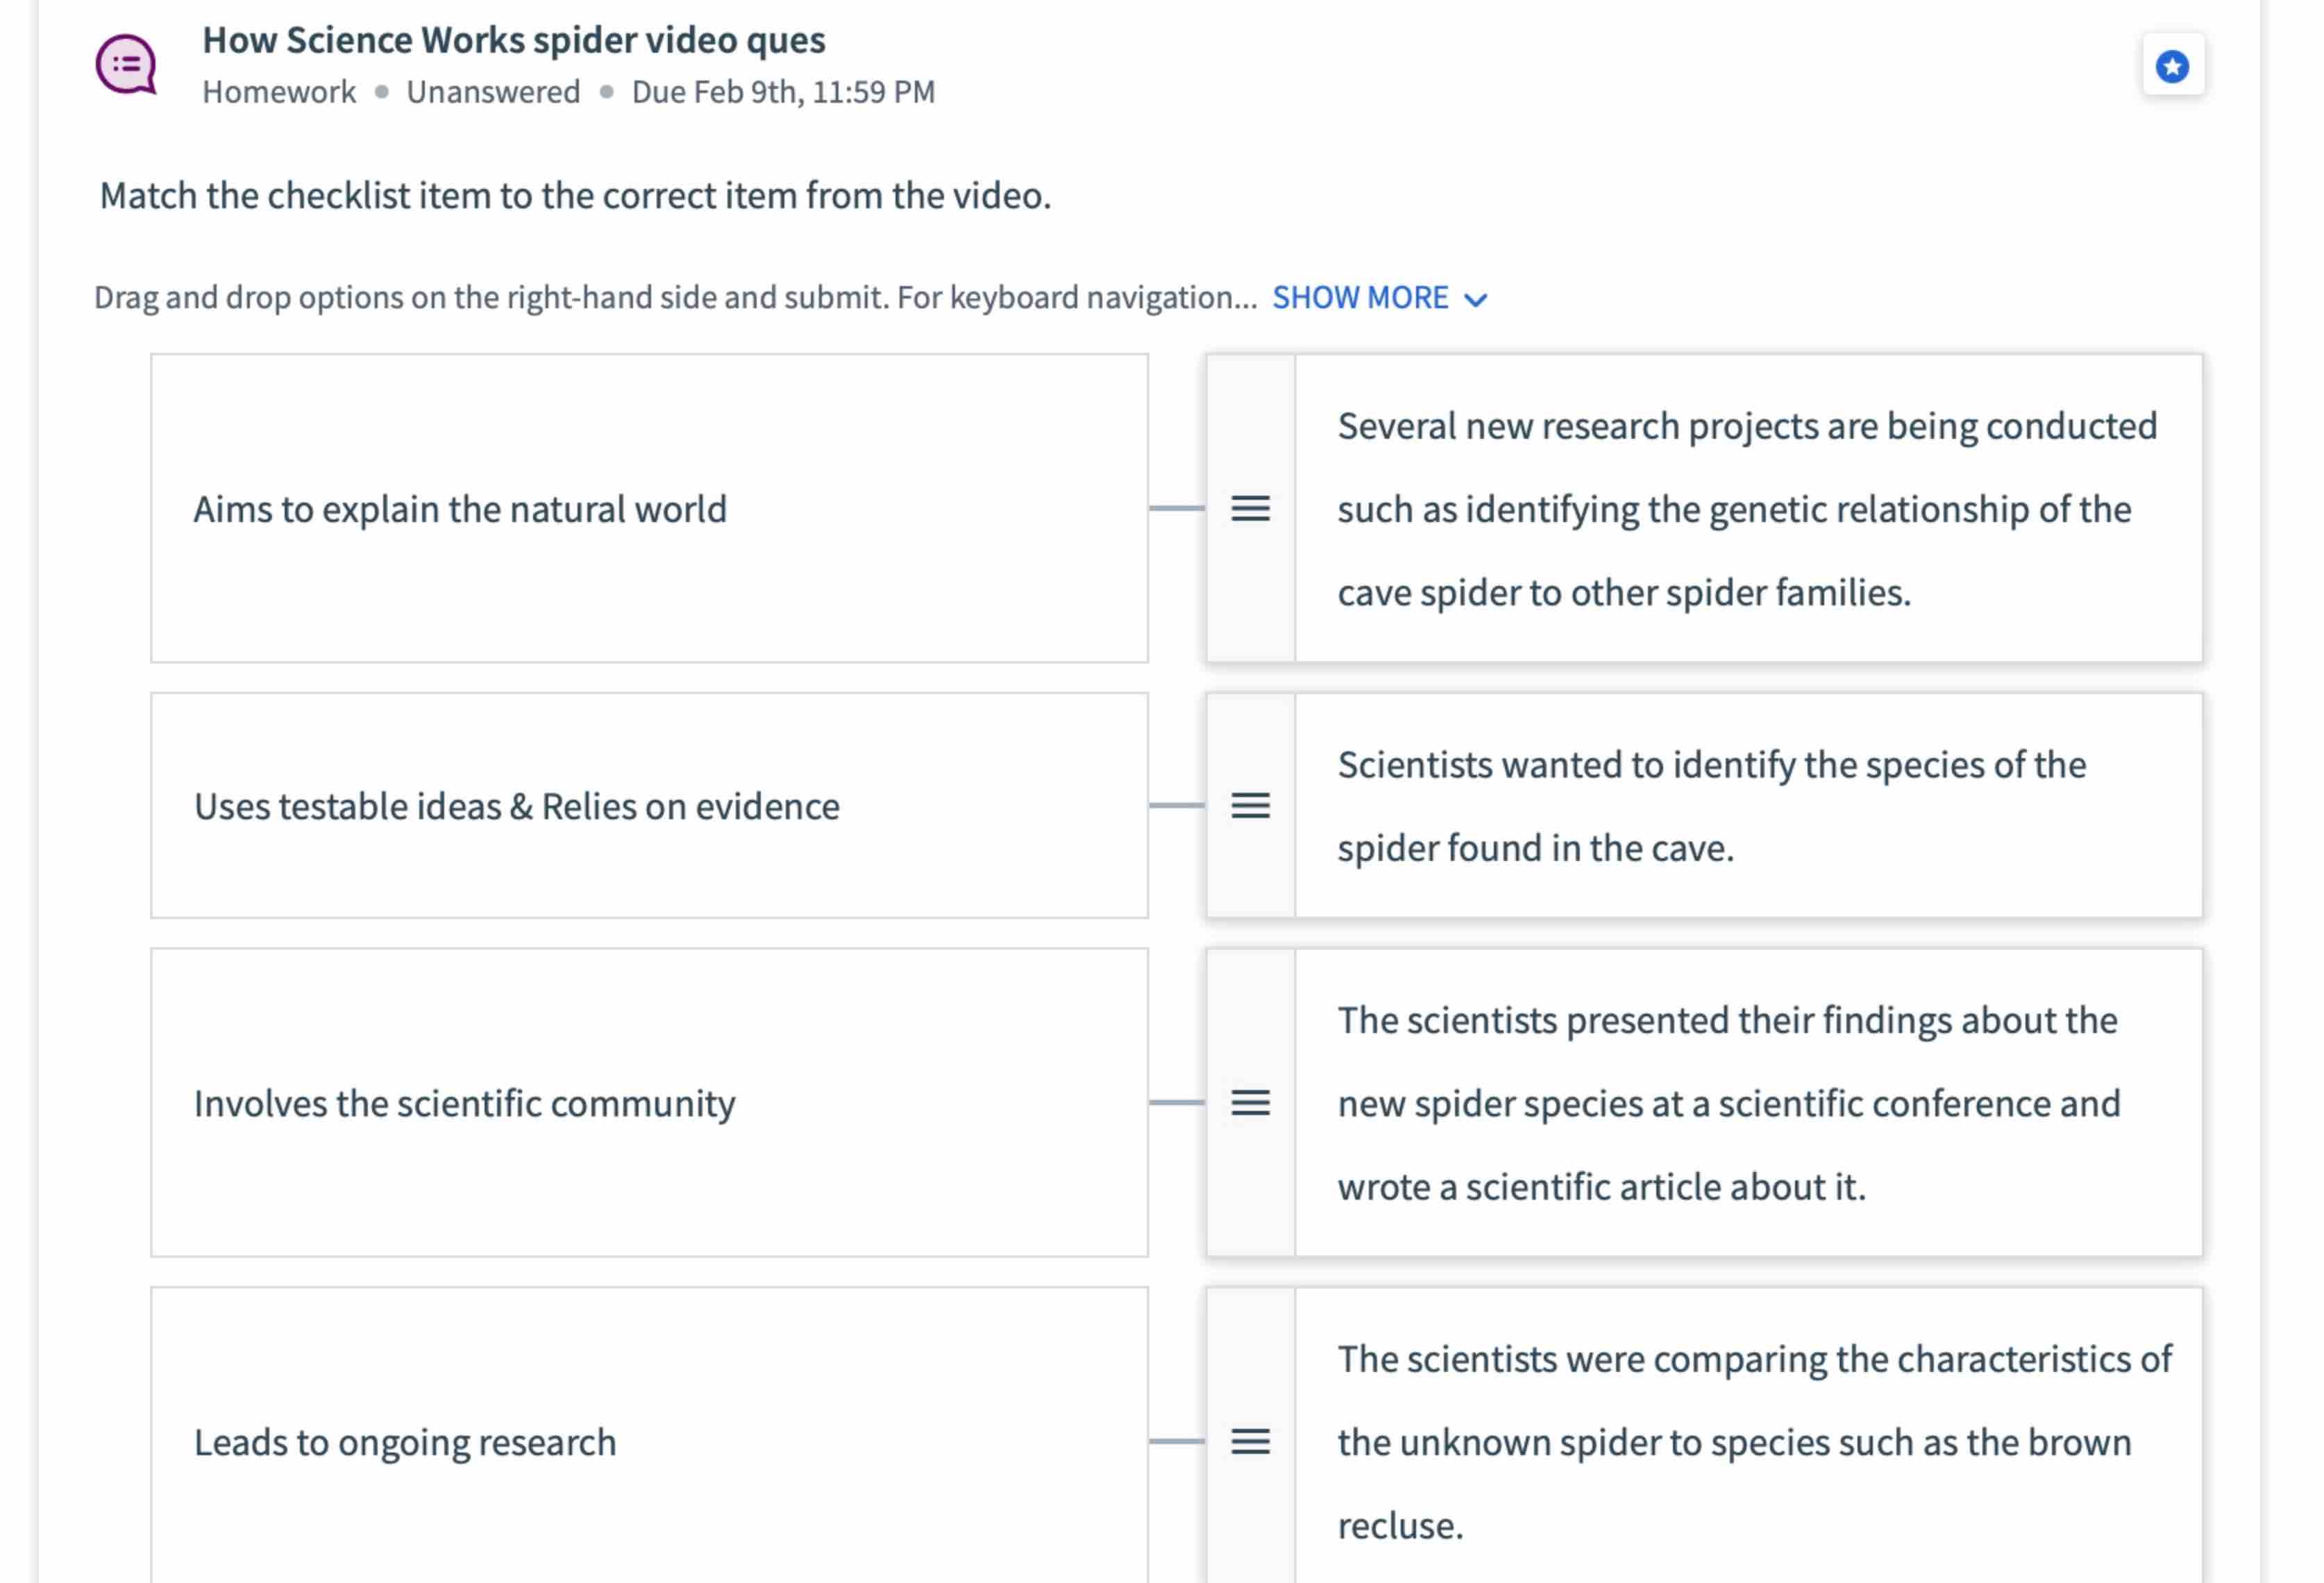Select the 'Aims to explain the natural world' box
Viewport: 2324px width, 1583px height.
649,508
